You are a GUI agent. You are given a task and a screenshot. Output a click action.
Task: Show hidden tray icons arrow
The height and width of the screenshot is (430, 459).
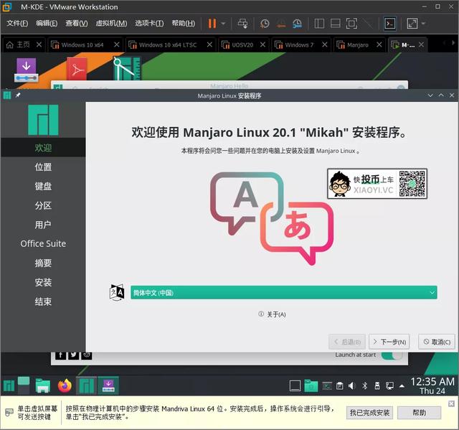point(402,386)
